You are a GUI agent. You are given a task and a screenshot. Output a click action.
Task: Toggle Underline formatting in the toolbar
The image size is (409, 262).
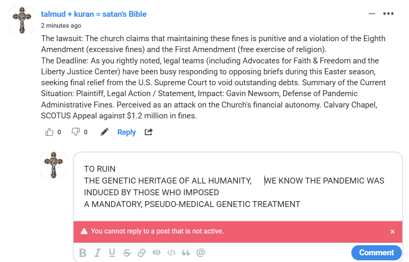[x=112, y=253]
